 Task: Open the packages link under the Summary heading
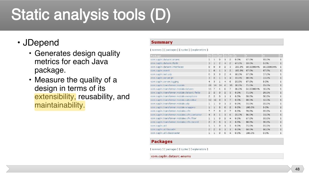coord(171,50)
